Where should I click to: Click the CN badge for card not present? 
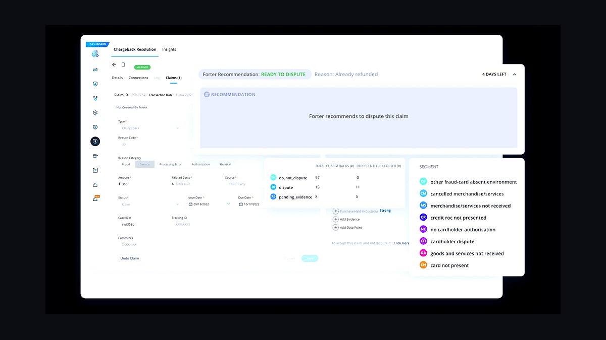coord(423,265)
